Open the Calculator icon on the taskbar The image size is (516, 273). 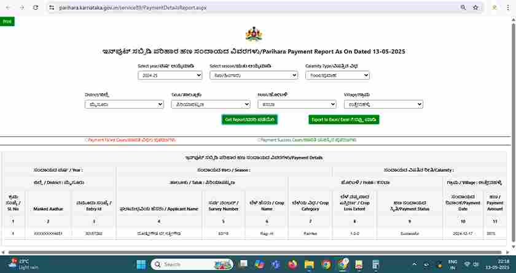pyautogui.click(x=375, y=264)
